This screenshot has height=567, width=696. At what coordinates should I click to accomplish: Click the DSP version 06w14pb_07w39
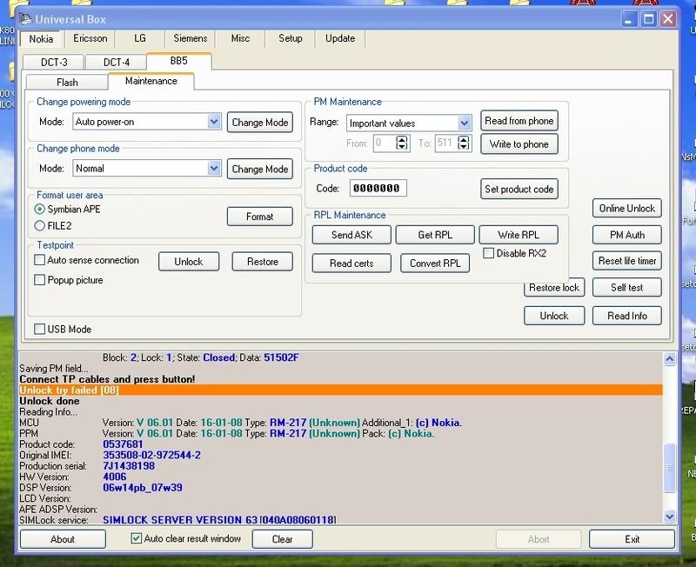(x=143, y=488)
